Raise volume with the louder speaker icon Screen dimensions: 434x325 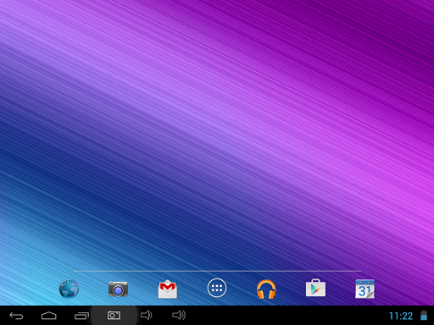(179, 315)
